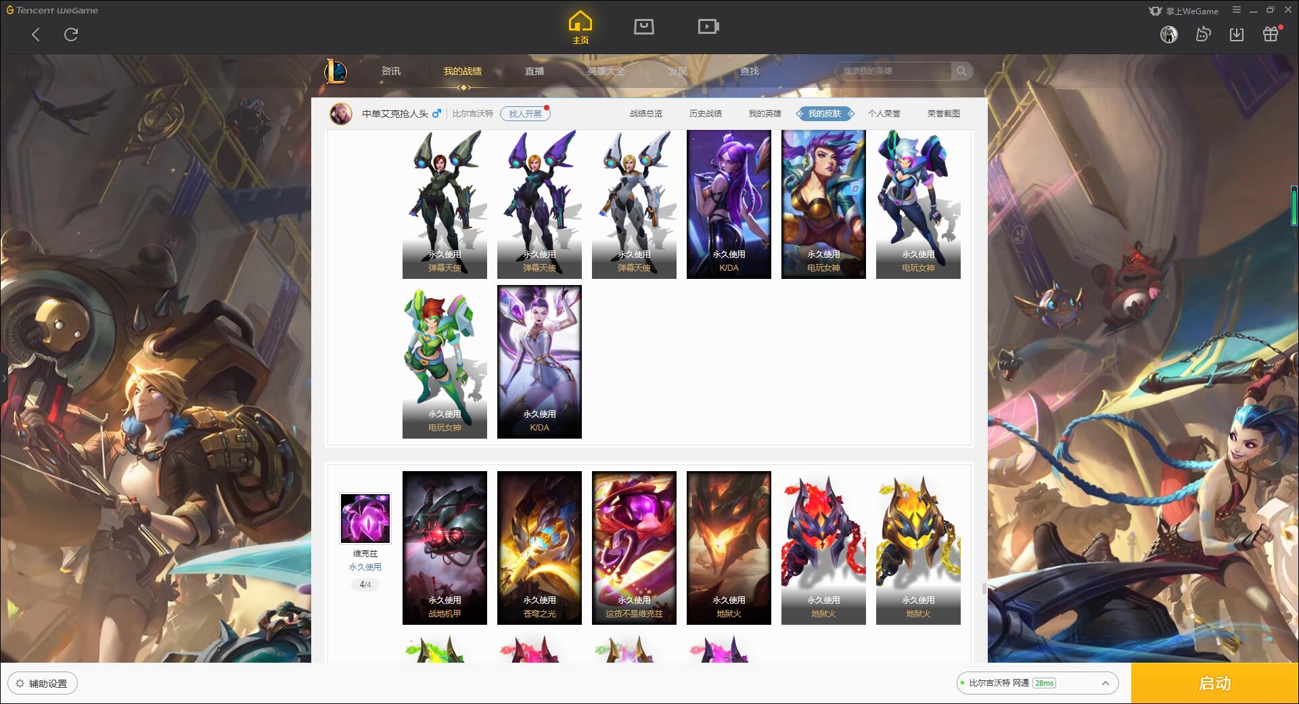Viewport: 1299px width, 704px height.
Task: Click the League of Legends logo icon
Action: coord(336,71)
